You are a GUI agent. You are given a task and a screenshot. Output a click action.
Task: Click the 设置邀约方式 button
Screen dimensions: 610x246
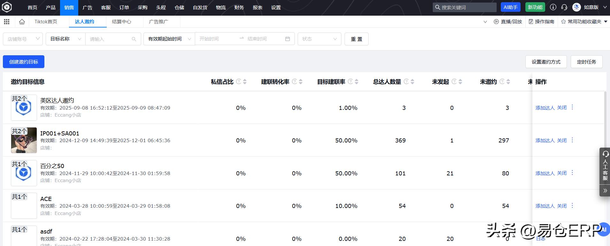tap(546, 62)
